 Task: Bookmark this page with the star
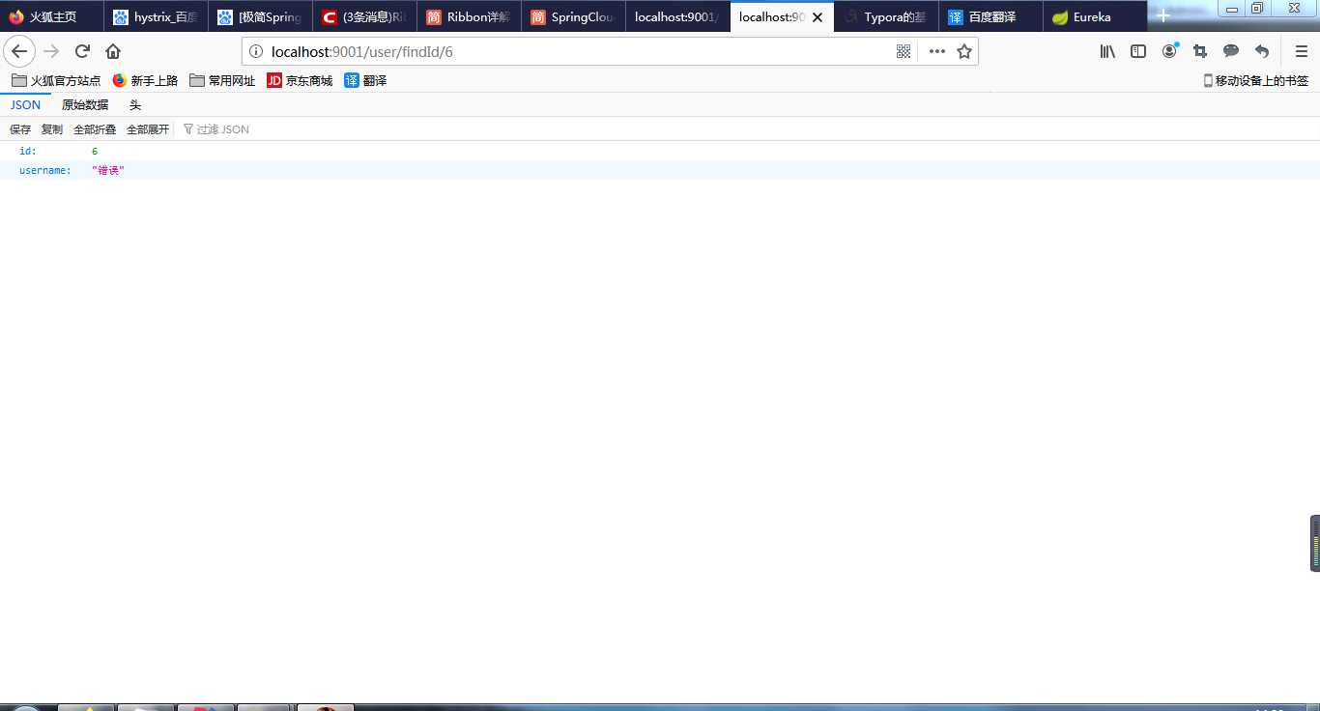(x=964, y=51)
